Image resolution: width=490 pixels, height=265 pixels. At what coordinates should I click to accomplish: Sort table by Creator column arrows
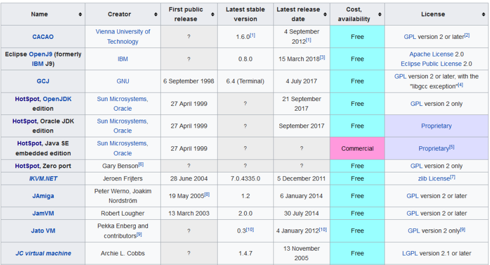pos(156,14)
